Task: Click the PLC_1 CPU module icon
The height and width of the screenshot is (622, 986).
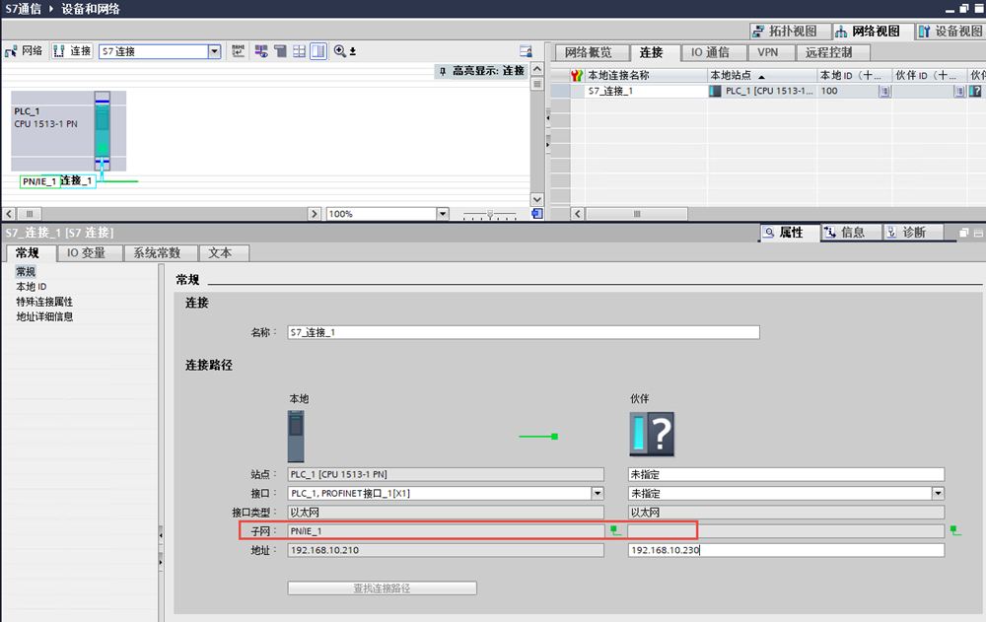Action: click(102, 130)
